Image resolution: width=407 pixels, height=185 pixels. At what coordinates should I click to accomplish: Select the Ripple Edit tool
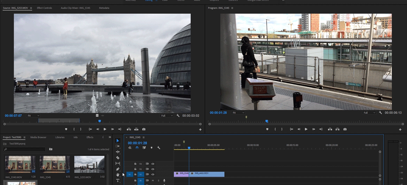click(117, 152)
